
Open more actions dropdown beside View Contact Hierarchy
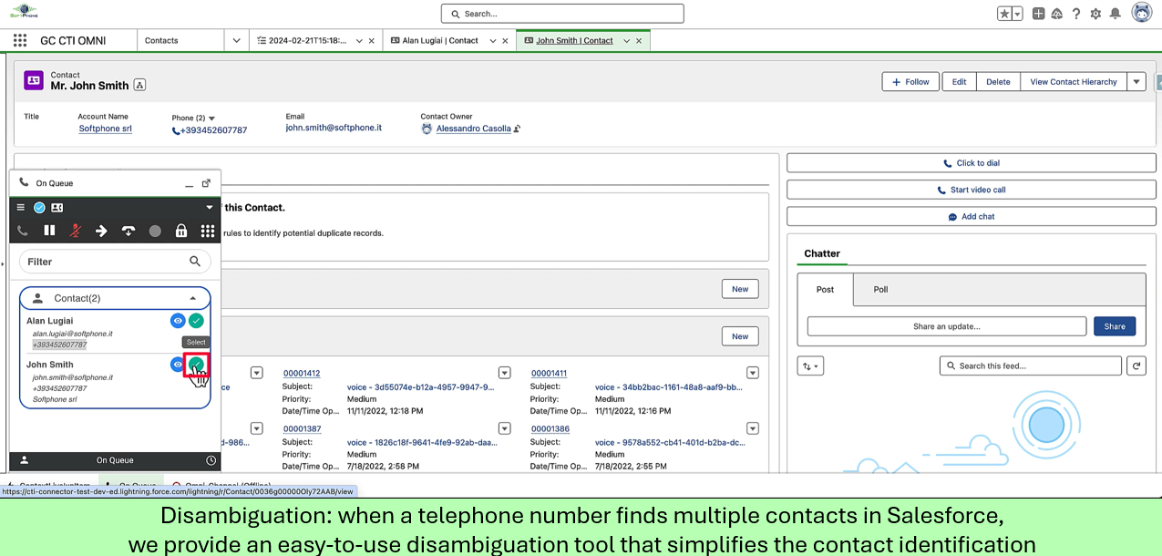click(1136, 82)
